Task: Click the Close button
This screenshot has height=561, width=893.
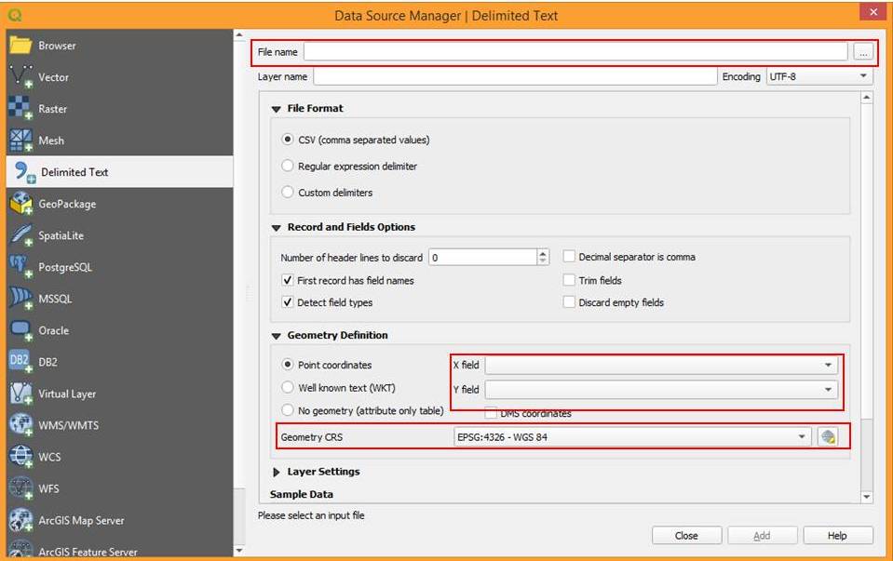Action: coord(686,535)
